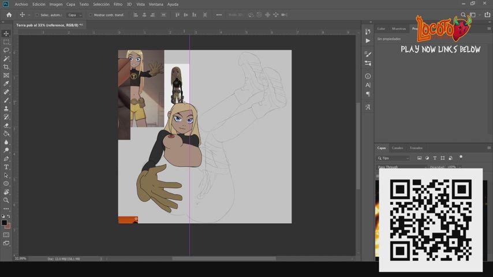The image size is (493, 277).
Task: Toggle pixel layer filter in Capas
Action: point(420,158)
